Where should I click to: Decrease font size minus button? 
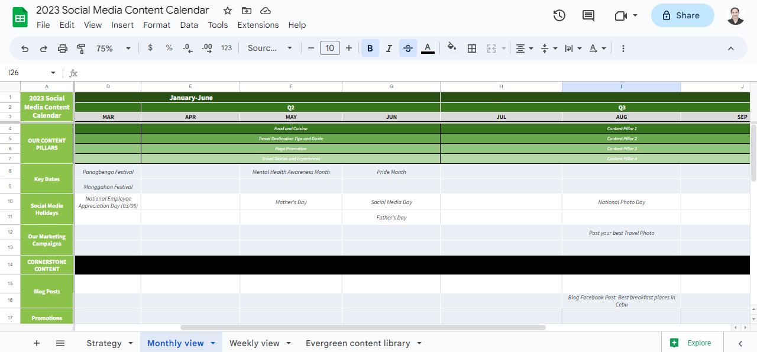tap(311, 48)
